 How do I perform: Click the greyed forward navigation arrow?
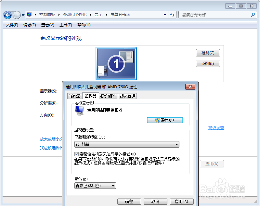pyautogui.click(x=17, y=15)
